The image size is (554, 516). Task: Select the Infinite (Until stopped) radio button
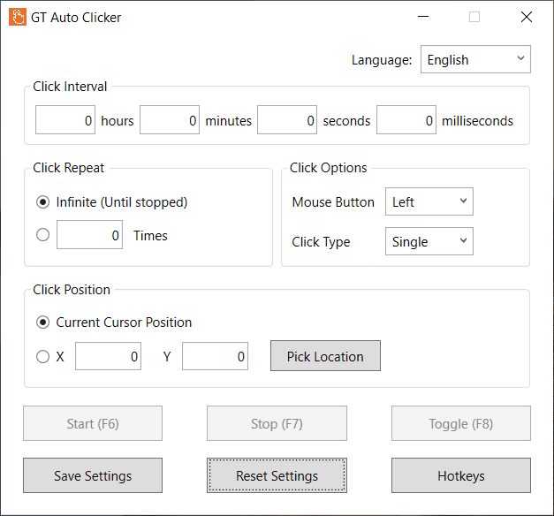coord(42,202)
